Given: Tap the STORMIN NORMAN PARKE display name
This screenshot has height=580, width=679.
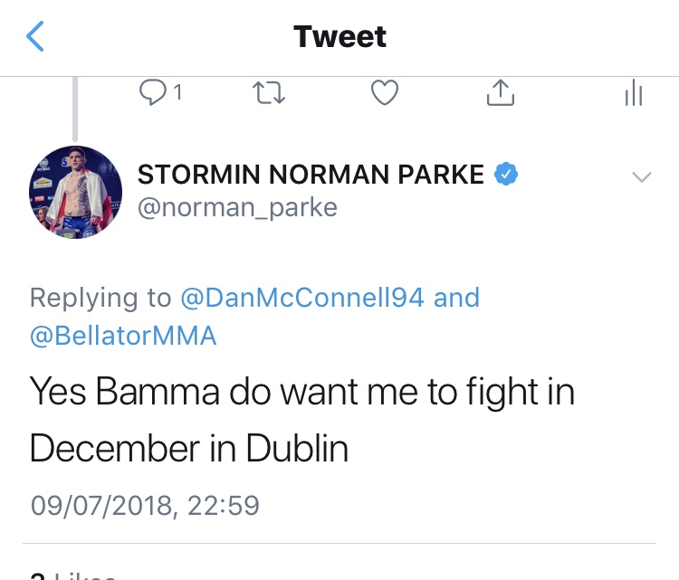Looking at the screenshot, I should click(311, 176).
